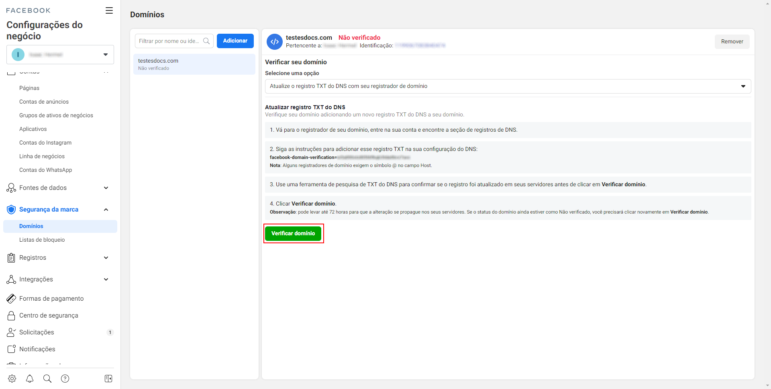Expand the Registros section

coord(106,258)
